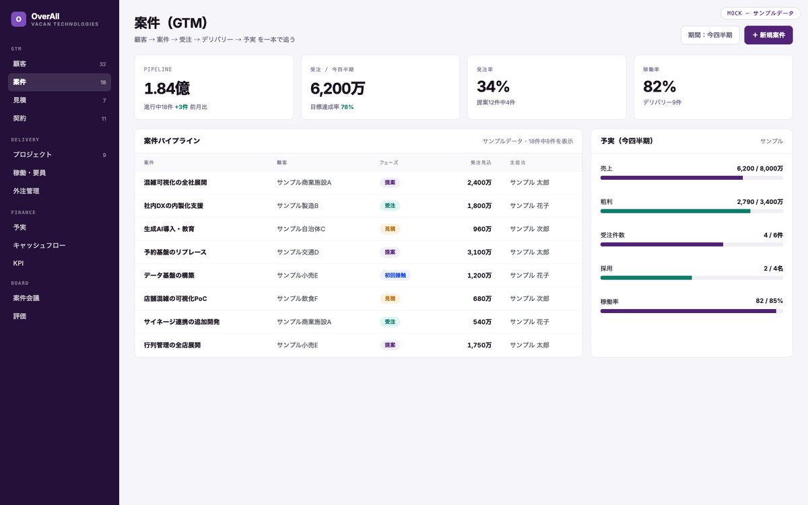Open the 受注率 34% card

pos(547,88)
